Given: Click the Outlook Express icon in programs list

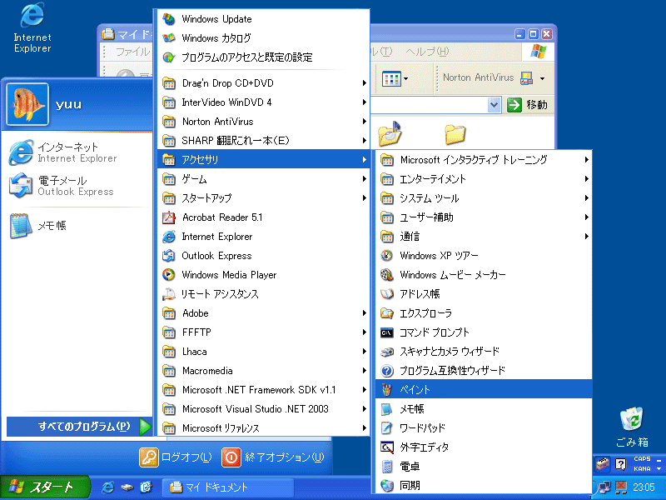Looking at the screenshot, I should tap(169, 256).
